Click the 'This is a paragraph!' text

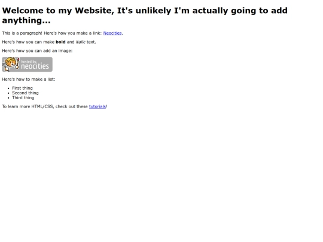[22, 33]
